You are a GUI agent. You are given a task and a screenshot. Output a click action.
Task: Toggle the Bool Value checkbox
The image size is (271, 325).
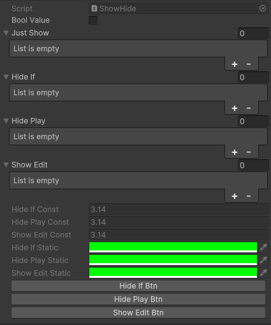point(93,20)
